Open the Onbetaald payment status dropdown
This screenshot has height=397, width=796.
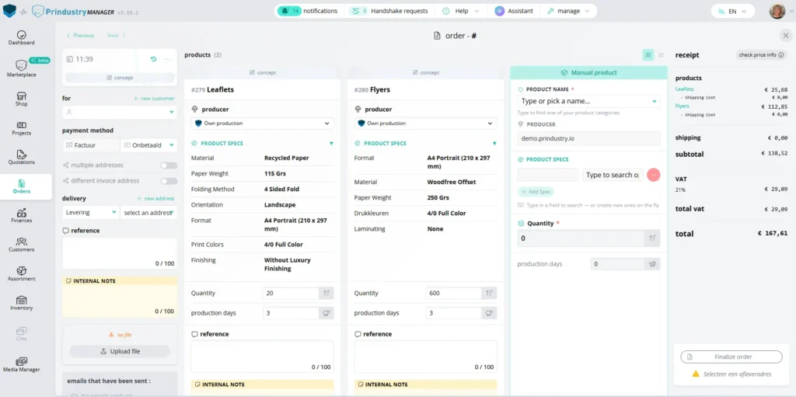point(148,145)
